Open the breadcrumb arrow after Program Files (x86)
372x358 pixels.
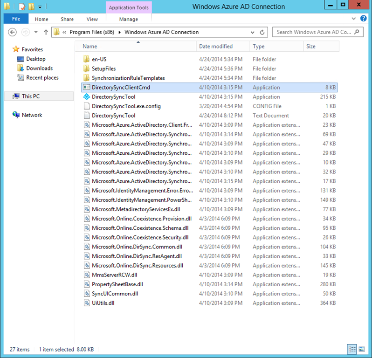coord(119,32)
